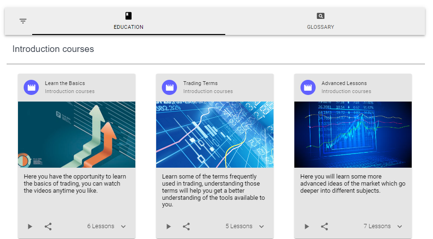Click the Trading Terms video avatar icon

coord(169,87)
